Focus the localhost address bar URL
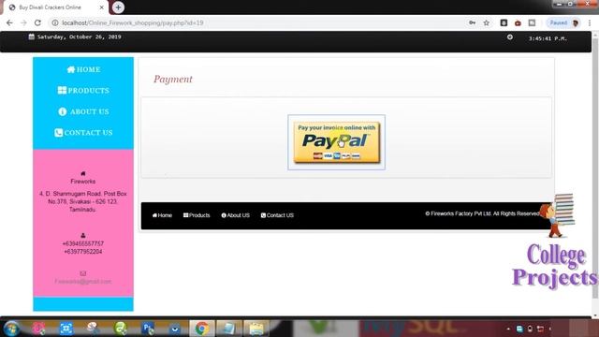The width and height of the screenshot is (599, 337). [133, 22]
